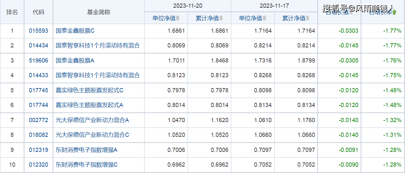This screenshot has height=173, width=405.
Task: Open the 东财消费电子指数增强A fund name link
Action: click(x=87, y=150)
